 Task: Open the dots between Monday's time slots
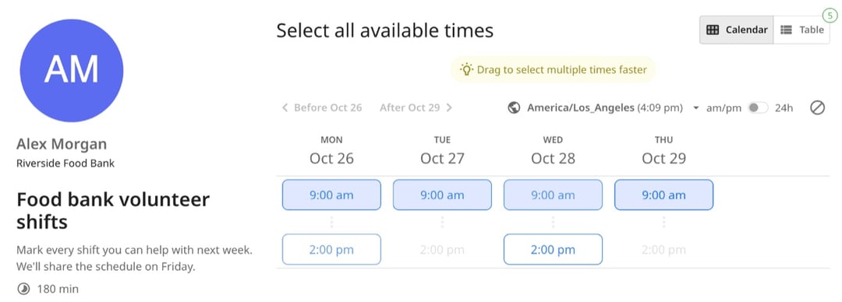pyautogui.click(x=331, y=222)
